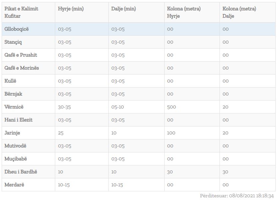Image resolution: width=279 pixels, height=200 pixels.
Task: Select the Bërnjak border point cell
Action: click(x=13, y=94)
